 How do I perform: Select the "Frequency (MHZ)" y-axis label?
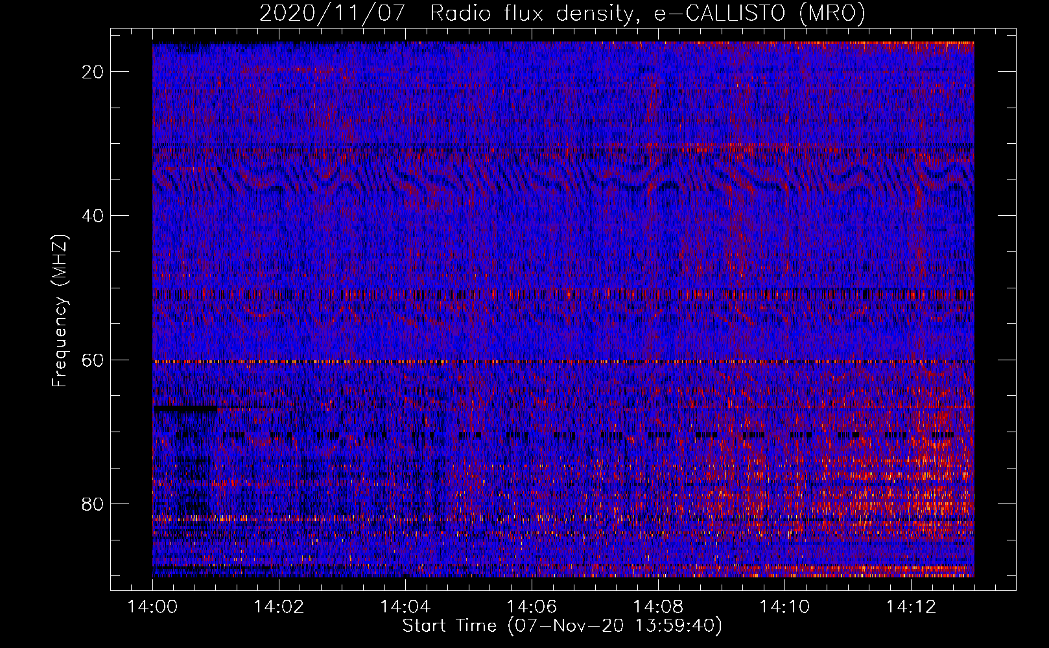click(60, 310)
